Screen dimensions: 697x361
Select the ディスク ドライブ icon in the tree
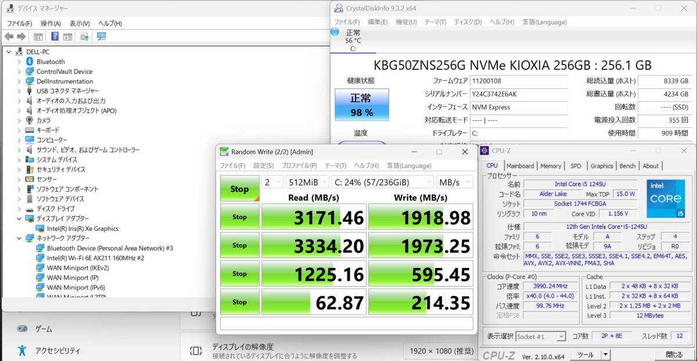coord(30,209)
